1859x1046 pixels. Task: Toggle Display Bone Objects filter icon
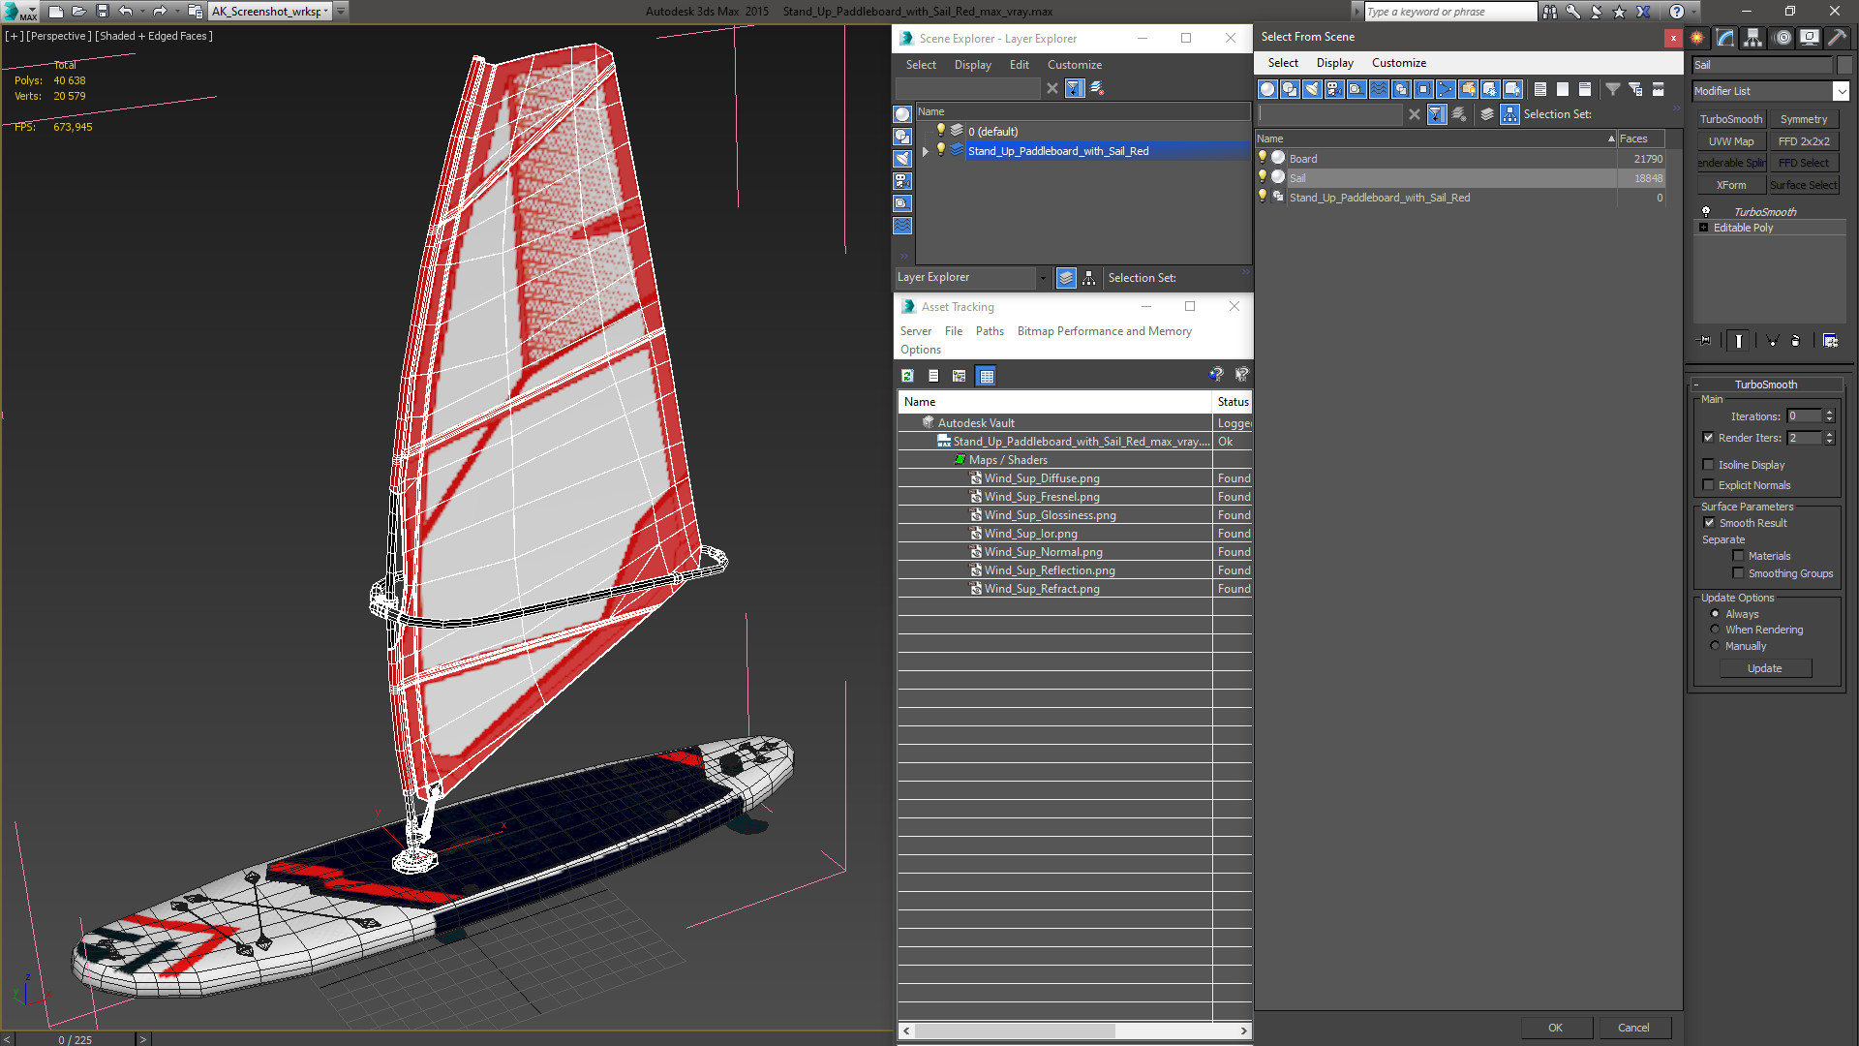click(1446, 89)
